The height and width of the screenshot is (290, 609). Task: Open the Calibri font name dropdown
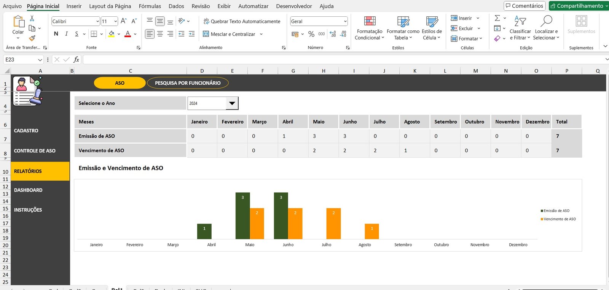tap(97, 21)
